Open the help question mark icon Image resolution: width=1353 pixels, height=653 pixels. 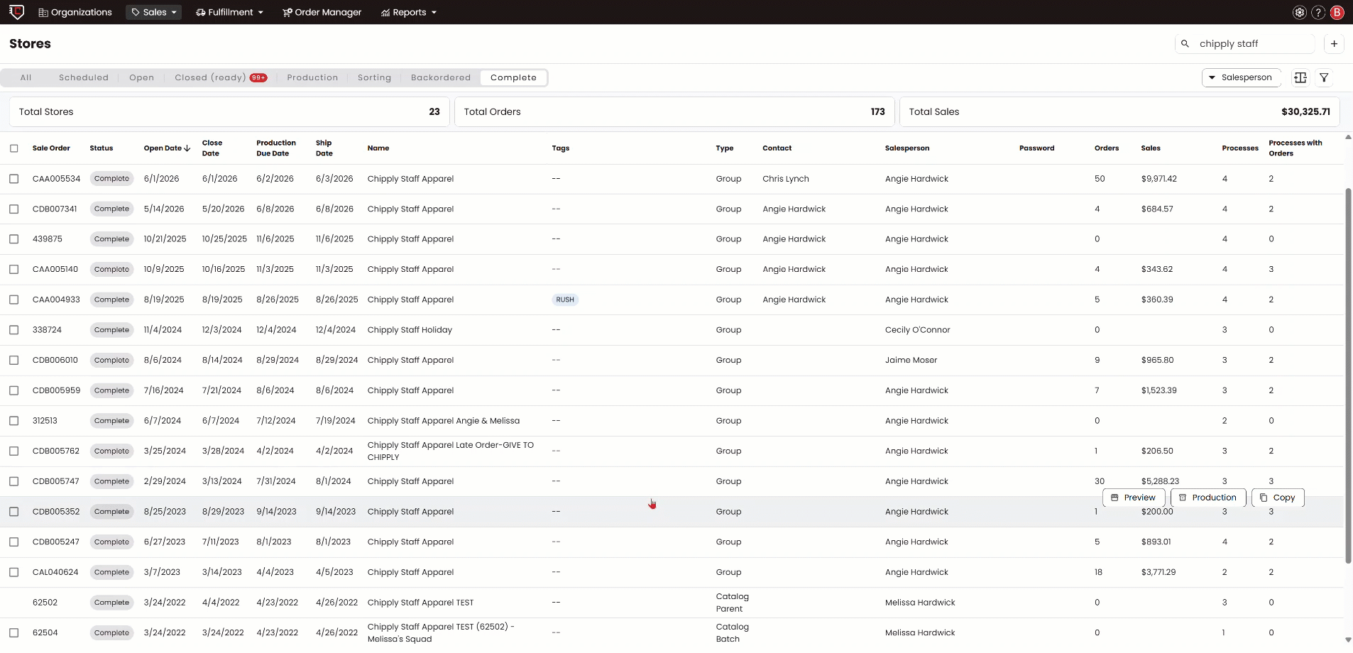(x=1318, y=12)
